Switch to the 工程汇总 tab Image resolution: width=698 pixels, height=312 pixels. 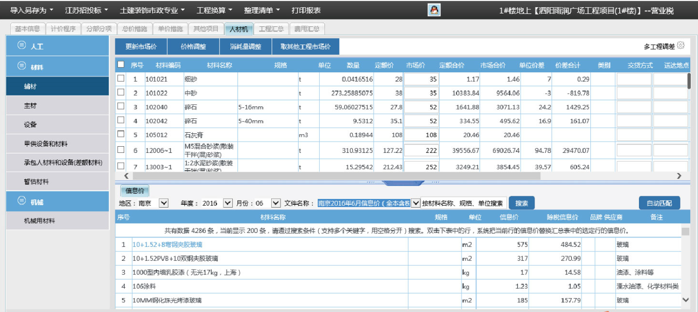pyautogui.click(x=271, y=29)
